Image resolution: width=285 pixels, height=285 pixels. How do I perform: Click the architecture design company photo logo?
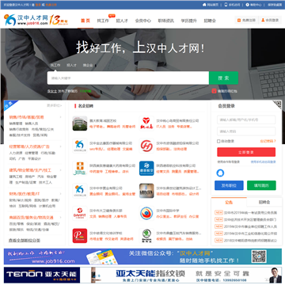tap(146, 191)
